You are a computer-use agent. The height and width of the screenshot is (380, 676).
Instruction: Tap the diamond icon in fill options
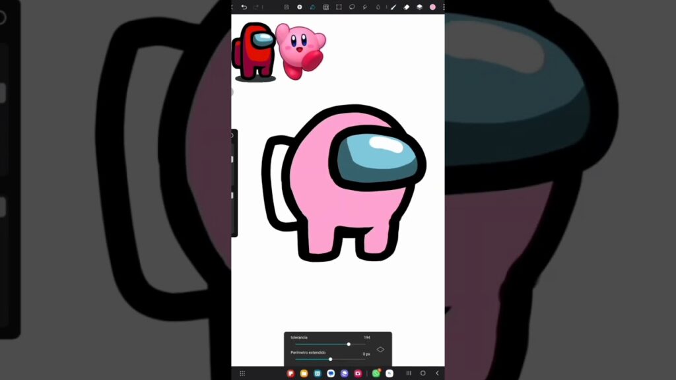[380, 350]
